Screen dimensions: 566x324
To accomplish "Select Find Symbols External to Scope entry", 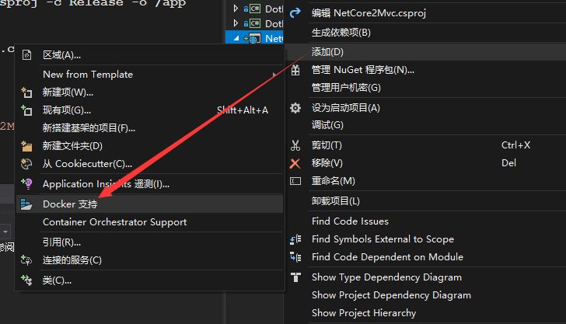I will point(426,239).
